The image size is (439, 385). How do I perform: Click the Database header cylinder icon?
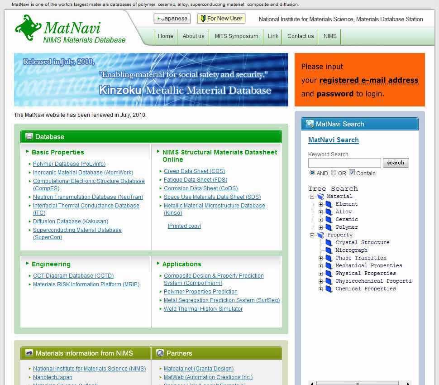pyautogui.click(x=29, y=137)
